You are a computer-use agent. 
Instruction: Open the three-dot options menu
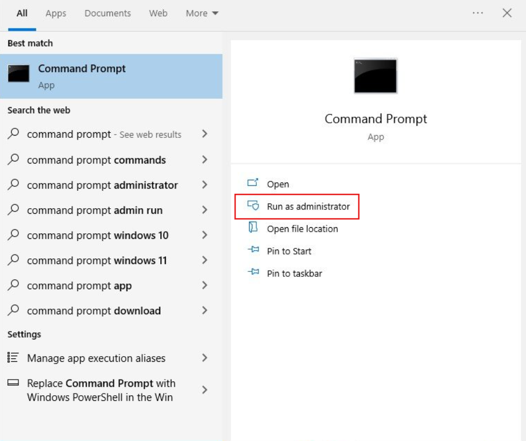tap(477, 13)
